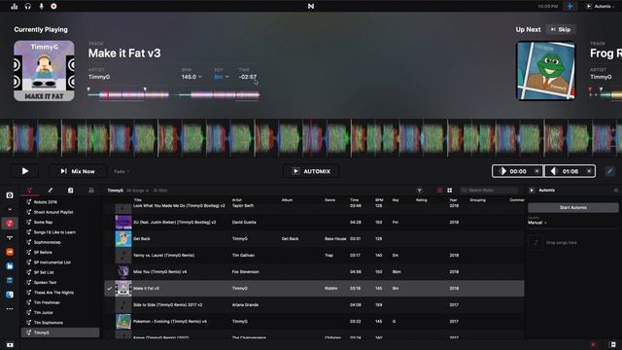Select the Finder source icon
The image size is (622, 350).
10,295
